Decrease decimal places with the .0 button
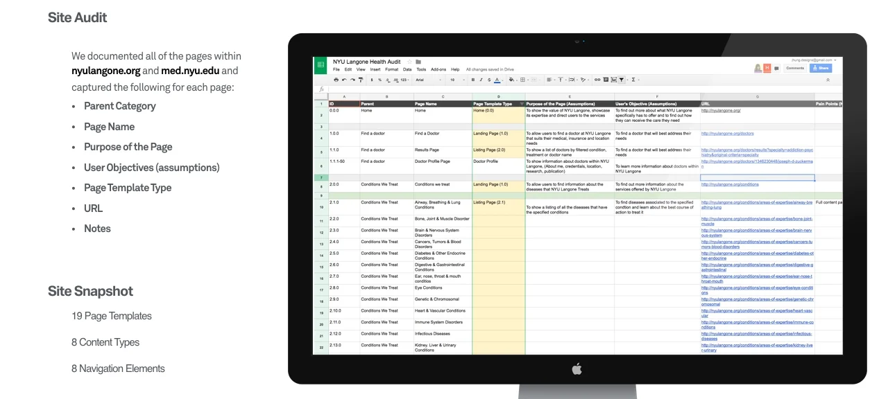This screenshot has height=399, width=888. pos(388,80)
